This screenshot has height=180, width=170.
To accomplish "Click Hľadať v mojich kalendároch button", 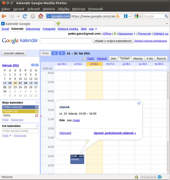I will tap(113, 41).
